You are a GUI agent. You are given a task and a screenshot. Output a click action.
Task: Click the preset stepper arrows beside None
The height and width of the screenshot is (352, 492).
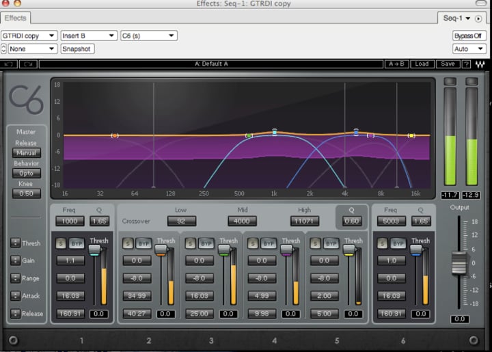4,49
